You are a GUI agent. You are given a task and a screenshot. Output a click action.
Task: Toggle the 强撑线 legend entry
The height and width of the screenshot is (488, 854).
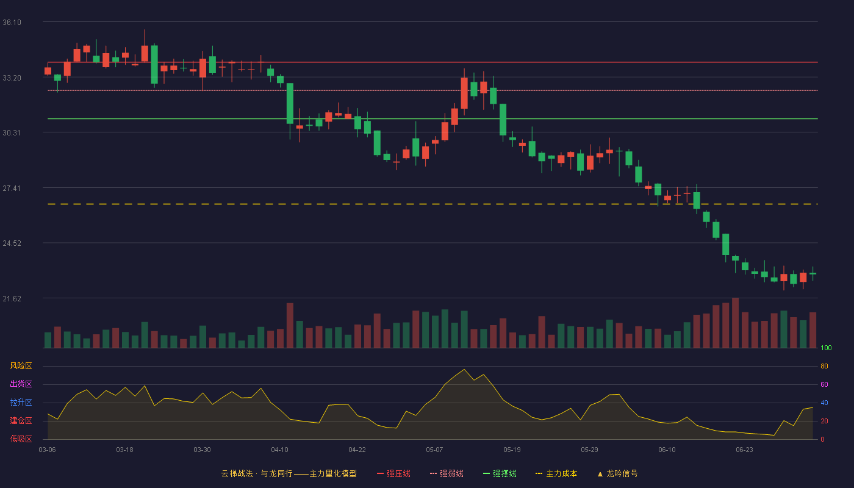(x=500, y=473)
